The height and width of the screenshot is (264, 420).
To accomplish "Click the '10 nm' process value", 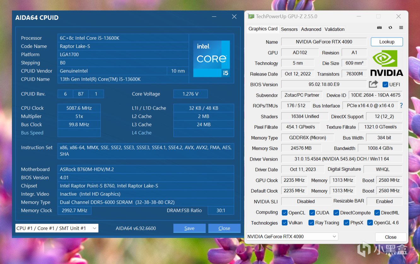I will (178, 71).
